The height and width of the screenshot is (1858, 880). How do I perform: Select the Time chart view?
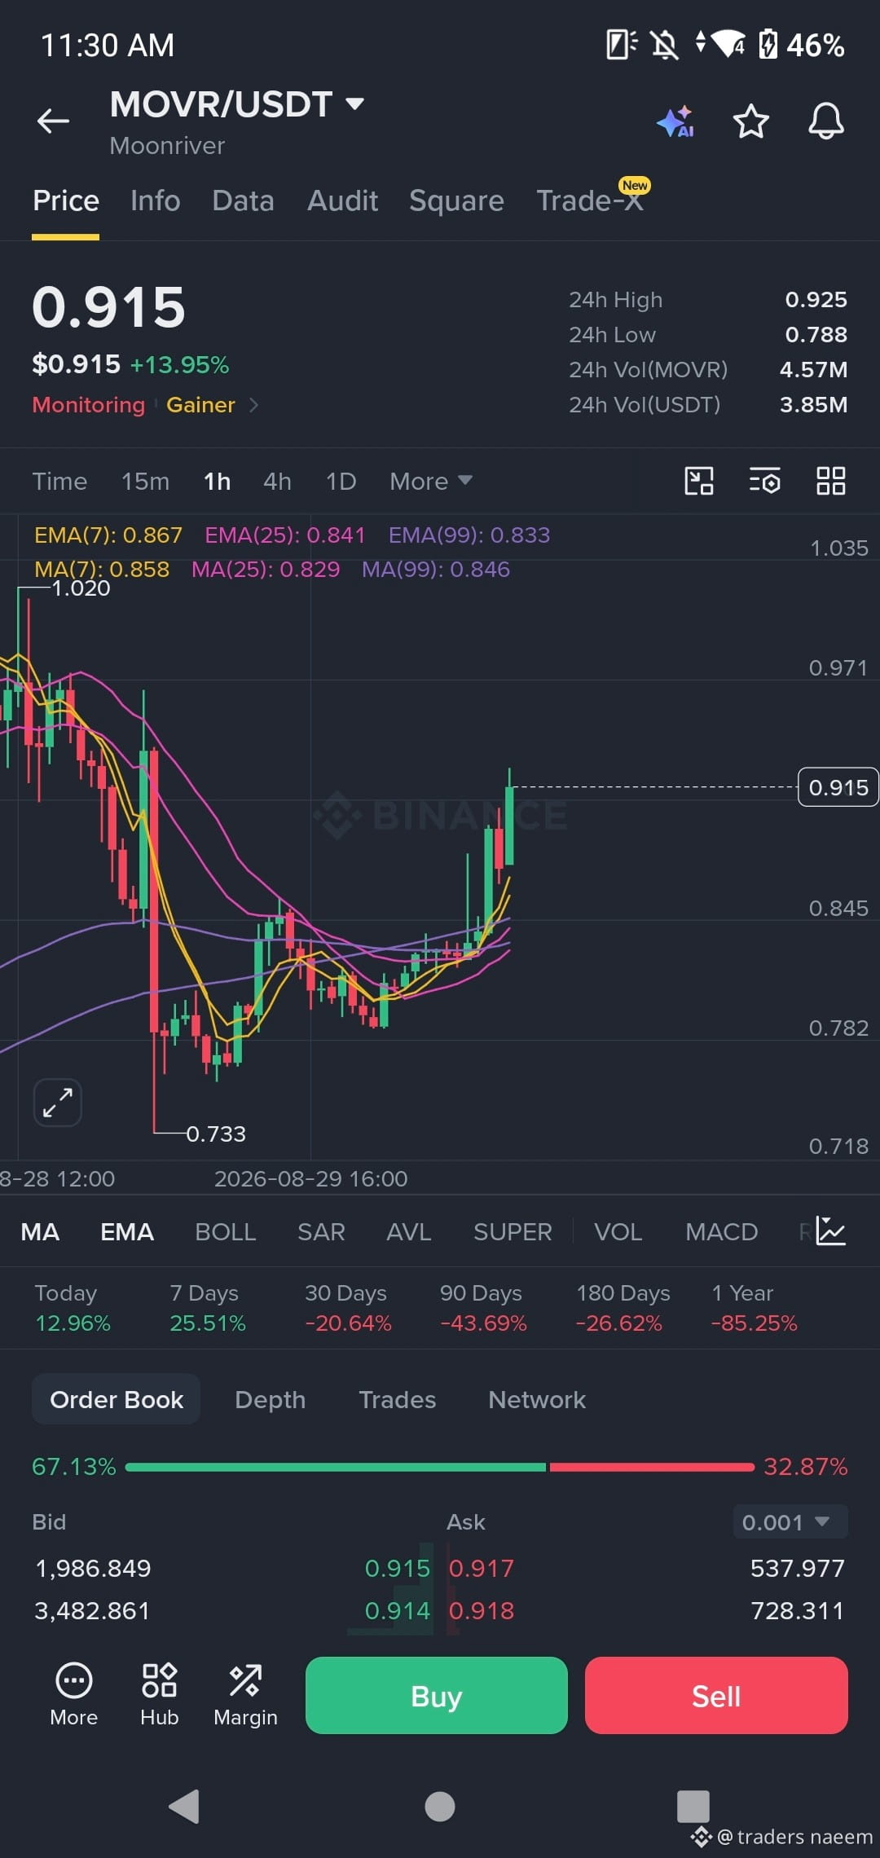(59, 482)
